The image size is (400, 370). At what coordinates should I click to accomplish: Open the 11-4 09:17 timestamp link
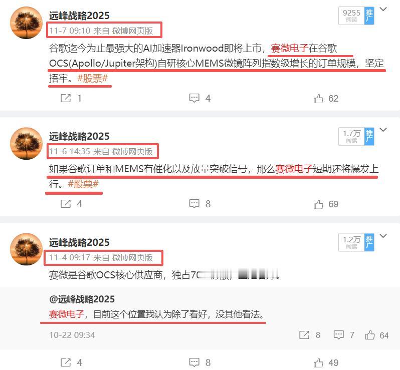click(x=70, y=257)
